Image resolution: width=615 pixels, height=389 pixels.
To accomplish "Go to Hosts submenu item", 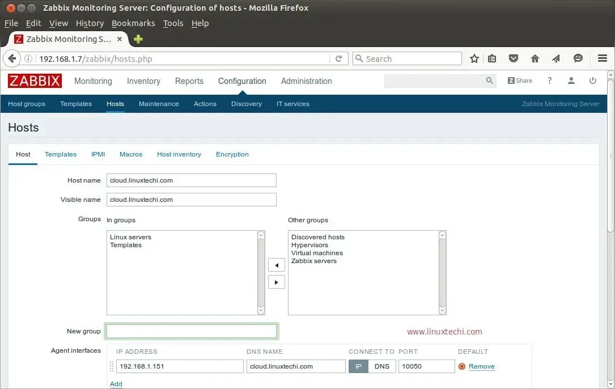I will tap(115, 104).
